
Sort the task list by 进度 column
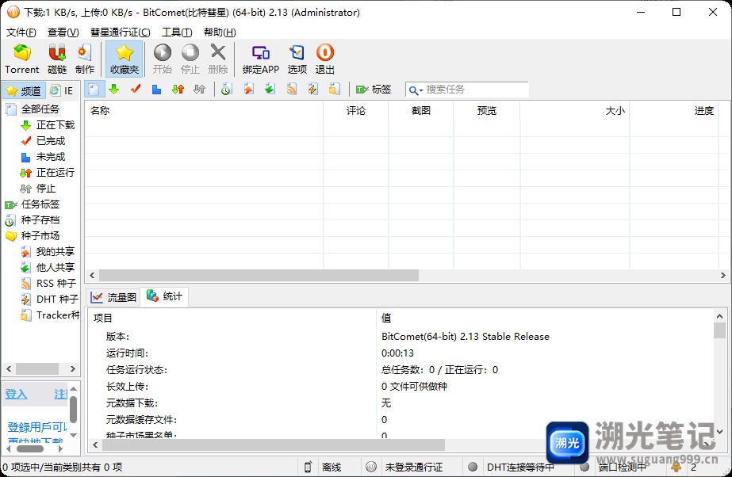(674, 110)
